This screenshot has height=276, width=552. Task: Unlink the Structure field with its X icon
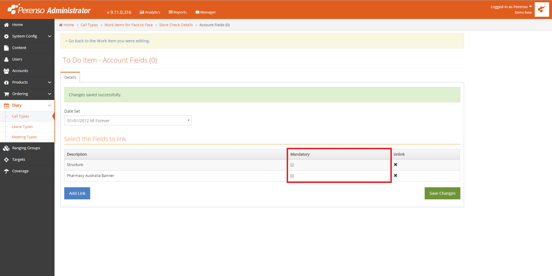click(x=396, y=165)
